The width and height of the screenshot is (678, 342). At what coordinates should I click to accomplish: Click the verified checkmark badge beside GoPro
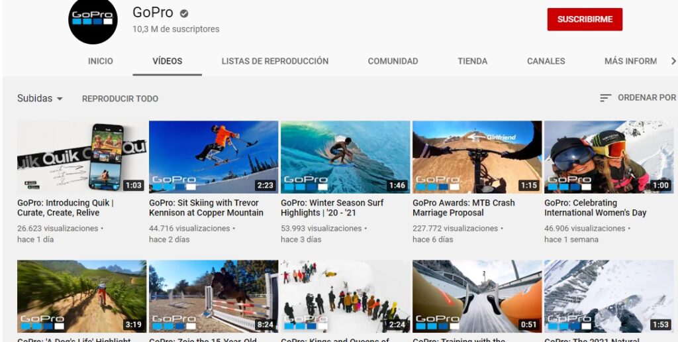click(184, 13)
